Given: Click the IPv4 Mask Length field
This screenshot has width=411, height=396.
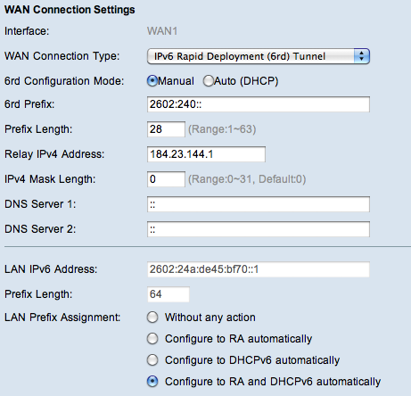Looking at the screenshot, I should (x=166, y=179).
